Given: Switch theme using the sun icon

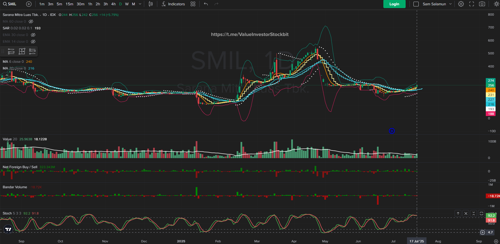Looking at the screenshot, I should (x=496, y=4).
